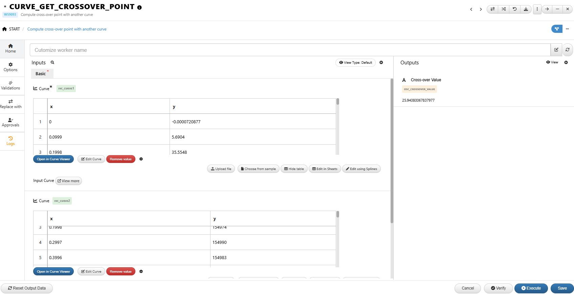
Task: Click the download icon in top toolbar
Action: 526,9
